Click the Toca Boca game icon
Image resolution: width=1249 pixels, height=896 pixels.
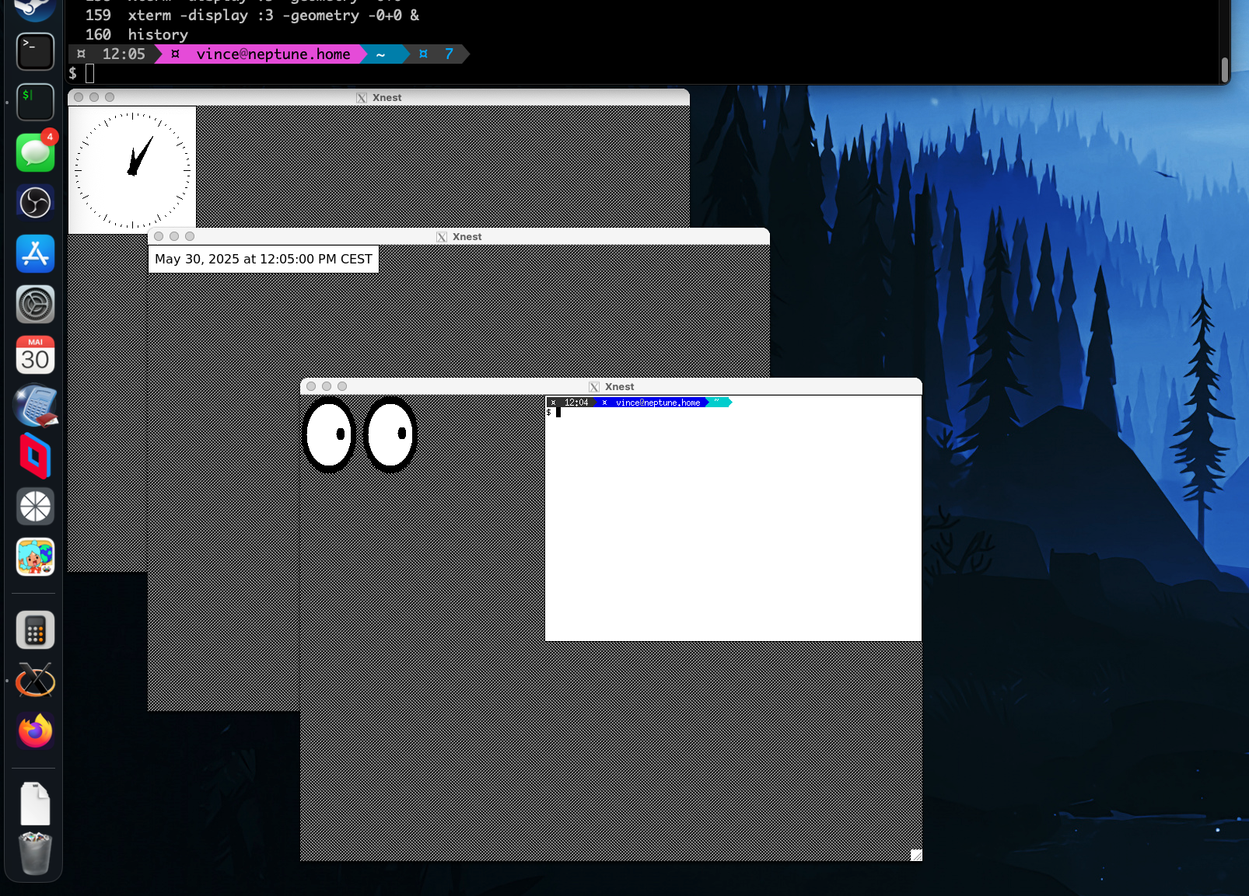tap(35, 557)
